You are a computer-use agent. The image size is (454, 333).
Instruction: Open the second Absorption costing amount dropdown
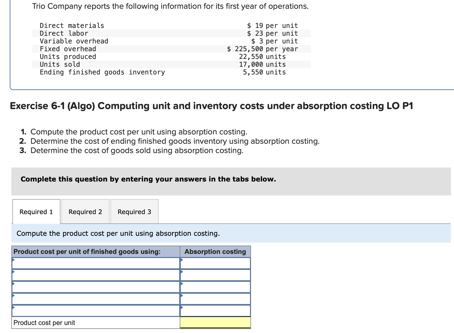215,275
